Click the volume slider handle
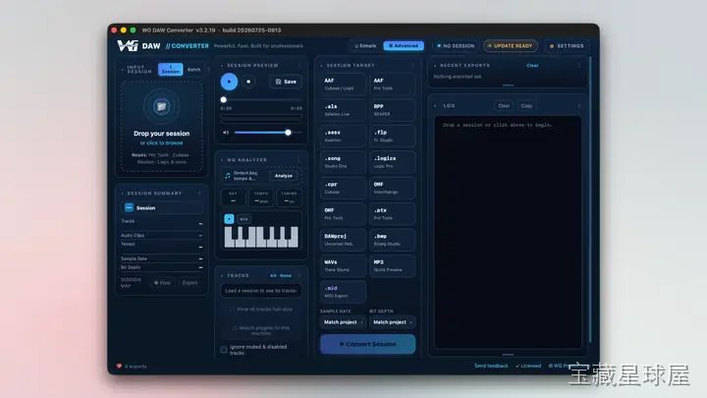Image resolution: width=707 pixels, height=398 pixels. (288, 133)
